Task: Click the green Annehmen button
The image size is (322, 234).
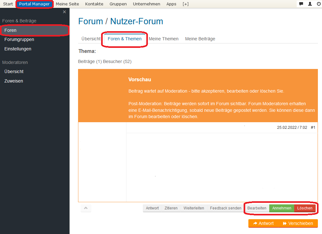Action: coord(282,208)
